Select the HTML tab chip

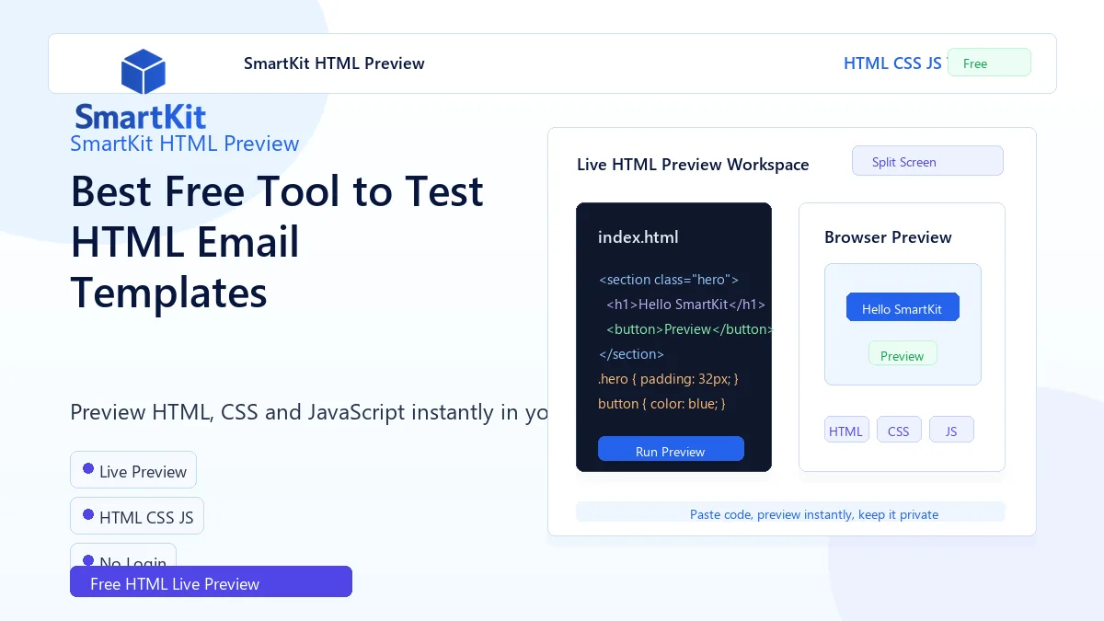(846, 430)
